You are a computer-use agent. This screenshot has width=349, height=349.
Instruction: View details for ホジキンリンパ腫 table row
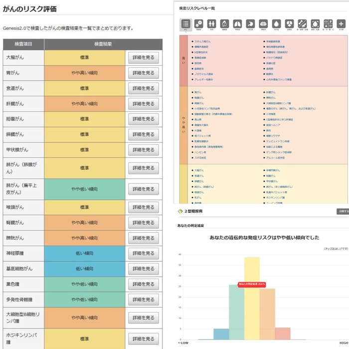tap(144, 339)
